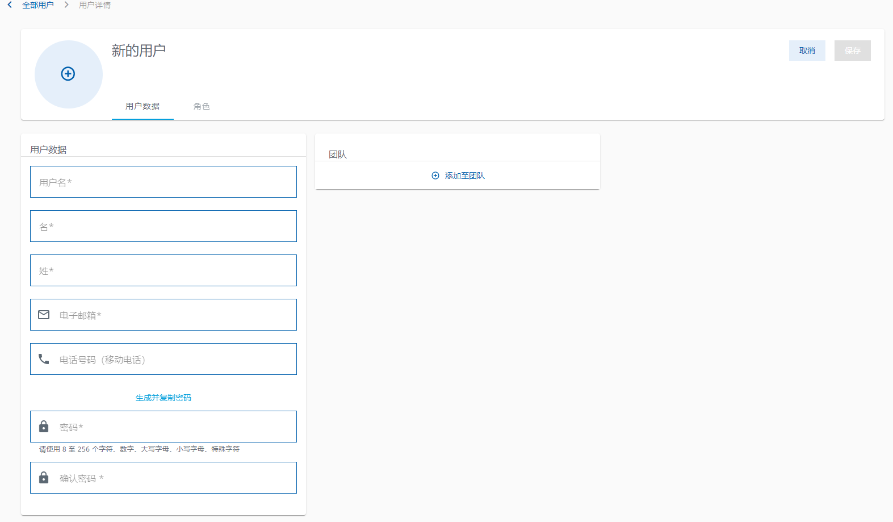This screenshot has height=522, width=893.
Task: Go to 全部用户 breadcrumb link
Action: [x=38, y=5]
